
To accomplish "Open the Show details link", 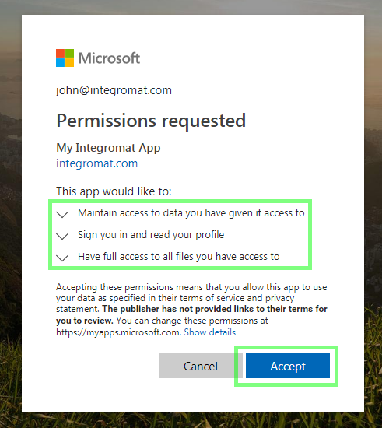I will click(210, 332).
